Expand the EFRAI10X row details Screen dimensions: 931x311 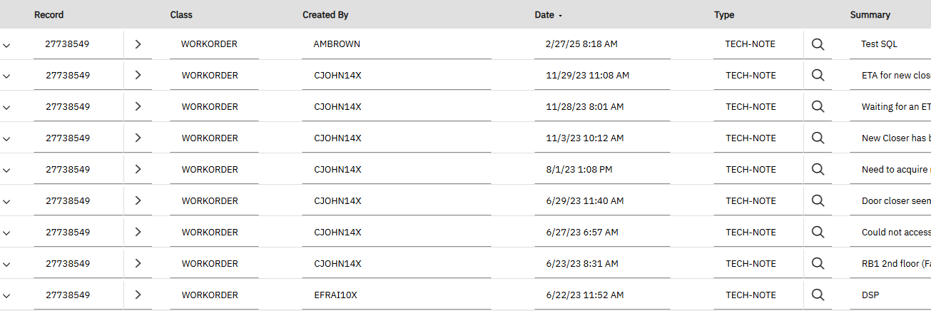click(6, 296)
